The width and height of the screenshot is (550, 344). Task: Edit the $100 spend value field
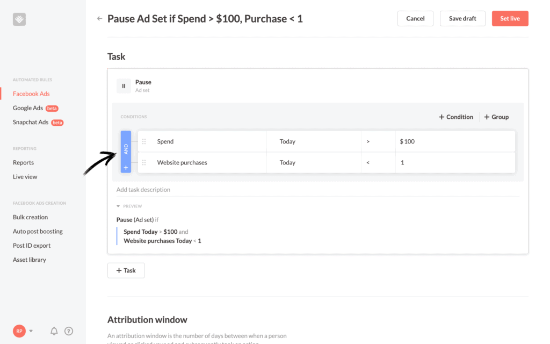455,141
